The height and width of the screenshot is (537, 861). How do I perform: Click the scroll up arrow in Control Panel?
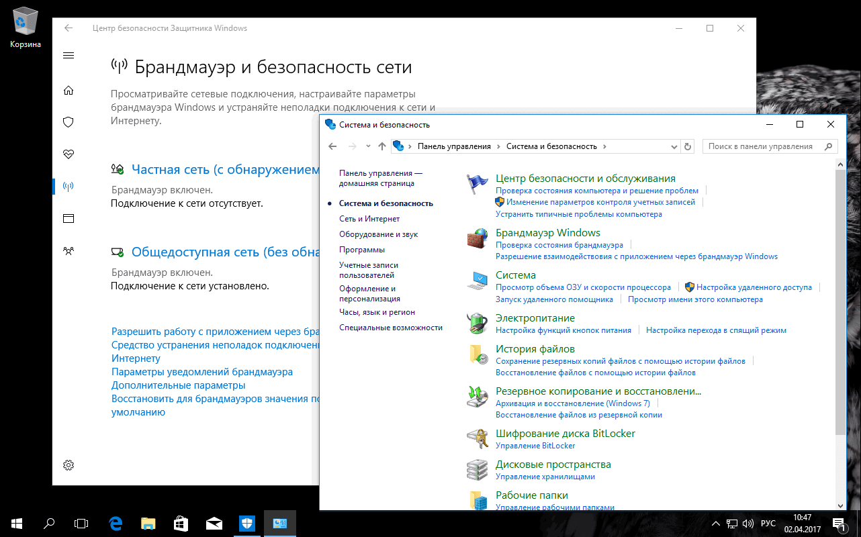[x=841, y=163]
